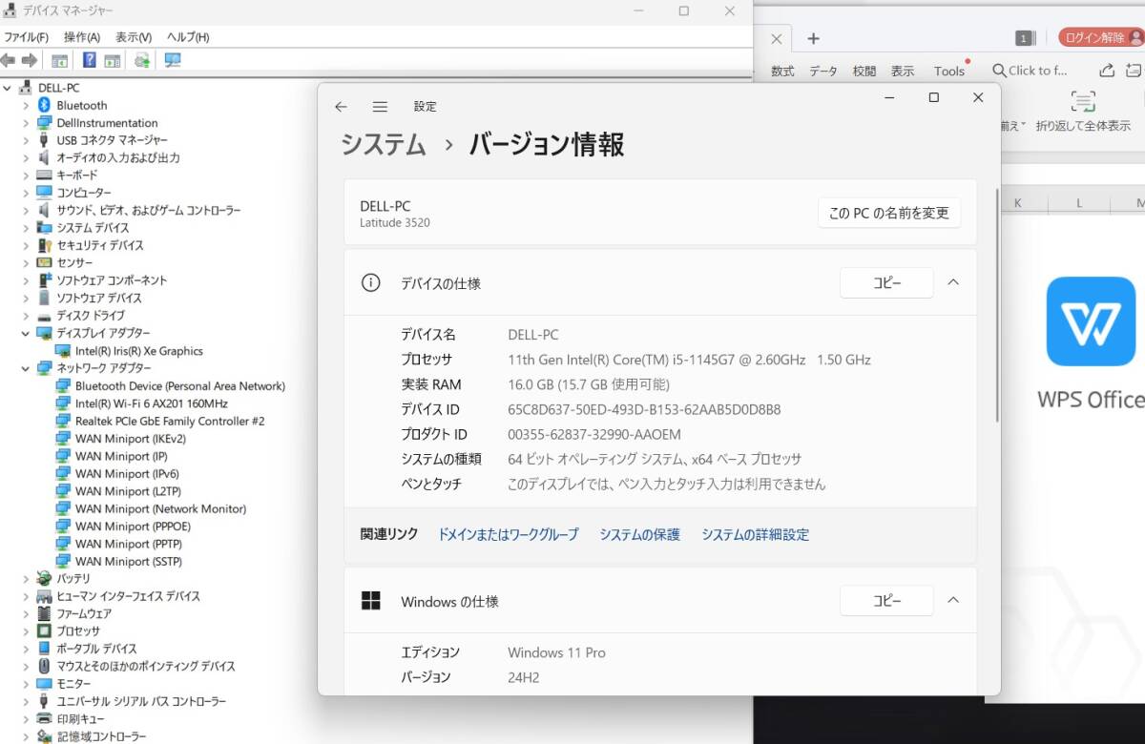This screenshot has height=744, width=1145.
Task: Click the update driver icon with green arrow
Action: pyautogui.click(x=142, y=60)
